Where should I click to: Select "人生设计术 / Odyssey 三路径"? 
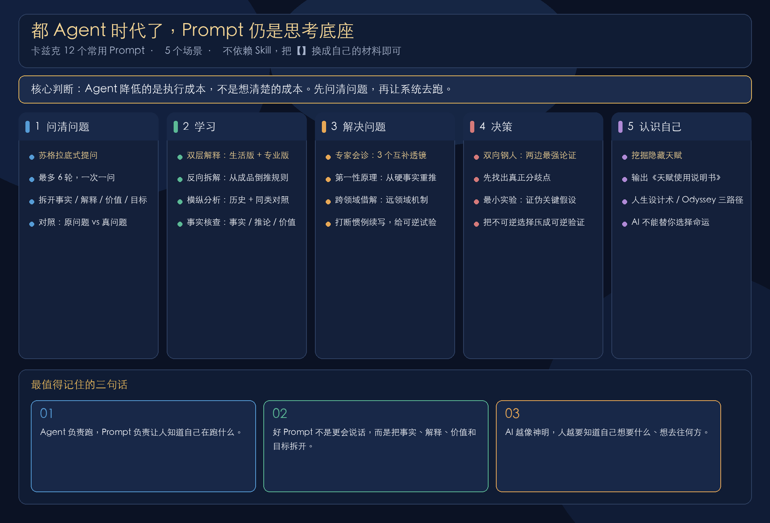coord(688,200)
